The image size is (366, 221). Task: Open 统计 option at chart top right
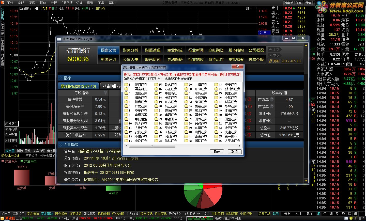tap(249, 8)
